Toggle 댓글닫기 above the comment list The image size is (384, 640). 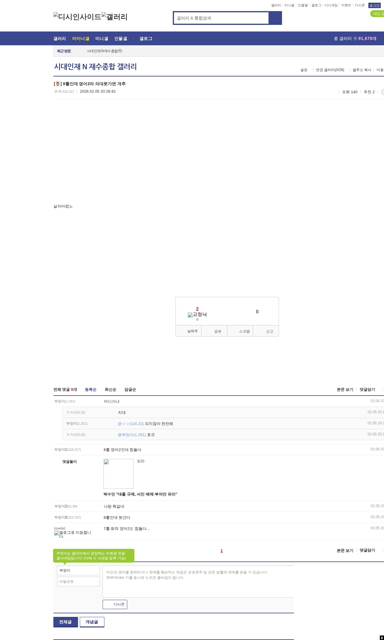(x=367, y=390)
